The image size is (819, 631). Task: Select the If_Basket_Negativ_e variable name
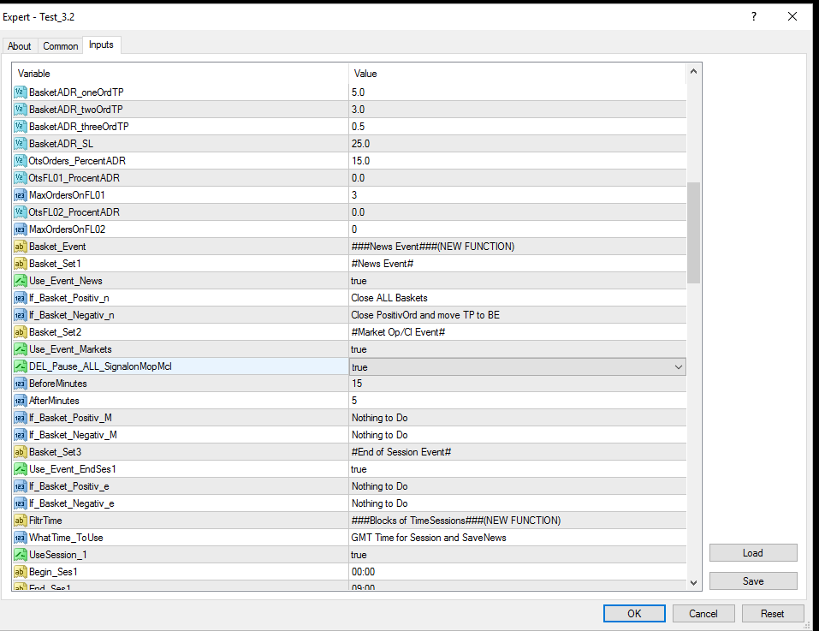[x=72, y=503]
